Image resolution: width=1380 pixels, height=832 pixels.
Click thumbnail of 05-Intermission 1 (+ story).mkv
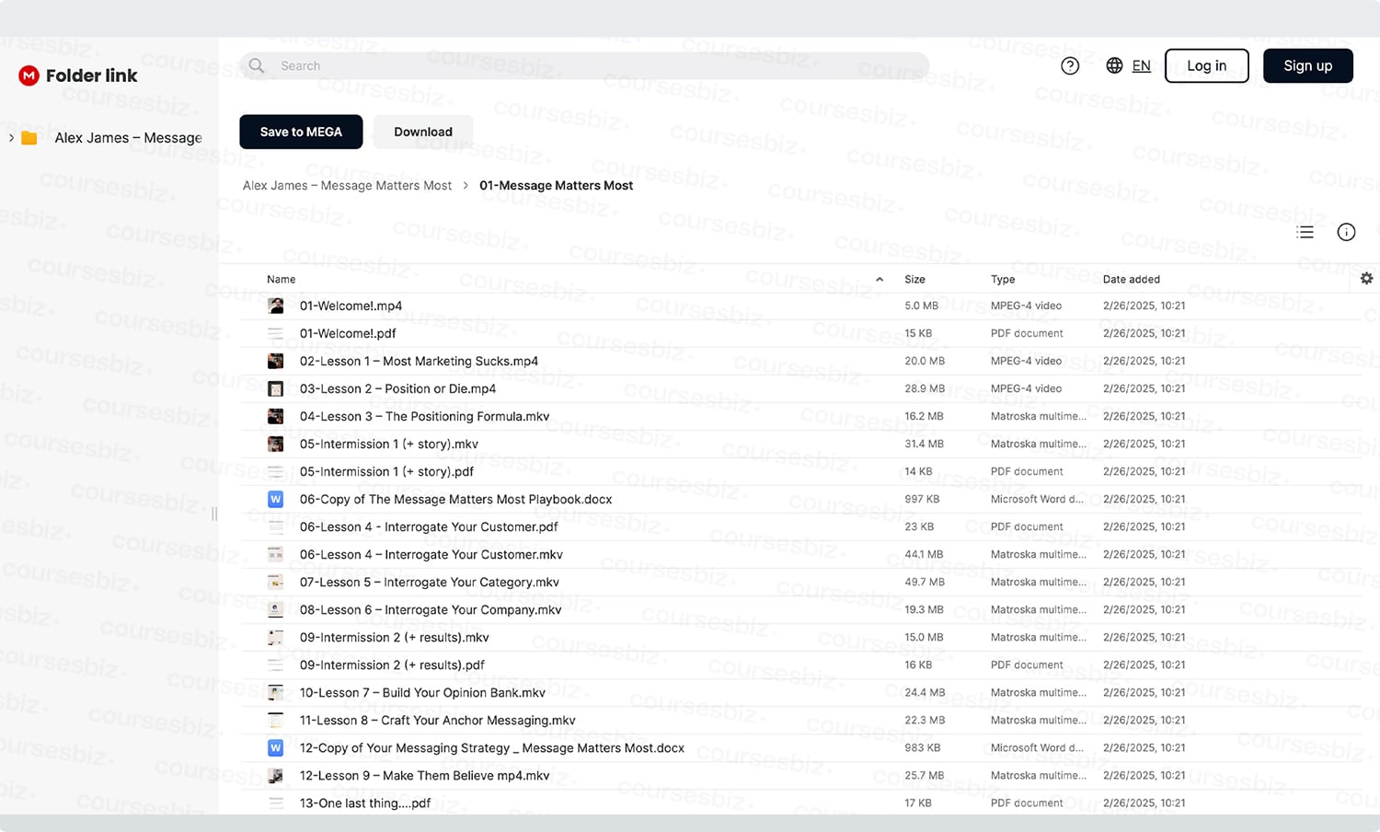click(275, 444)
